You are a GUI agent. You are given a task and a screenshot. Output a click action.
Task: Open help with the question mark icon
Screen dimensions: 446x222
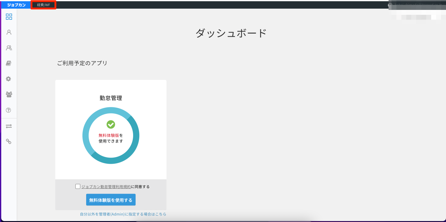[x=9, y=110]
